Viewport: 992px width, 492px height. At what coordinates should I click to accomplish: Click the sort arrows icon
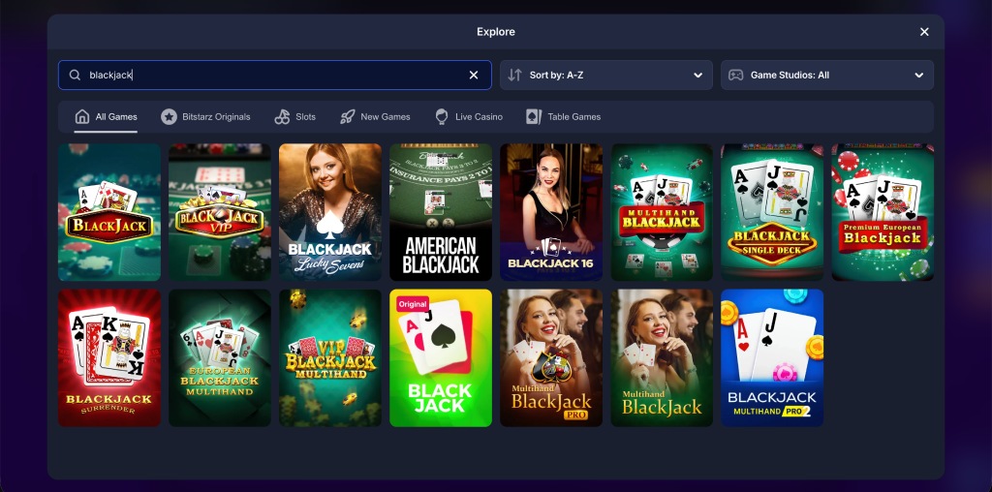coord(515,76)
